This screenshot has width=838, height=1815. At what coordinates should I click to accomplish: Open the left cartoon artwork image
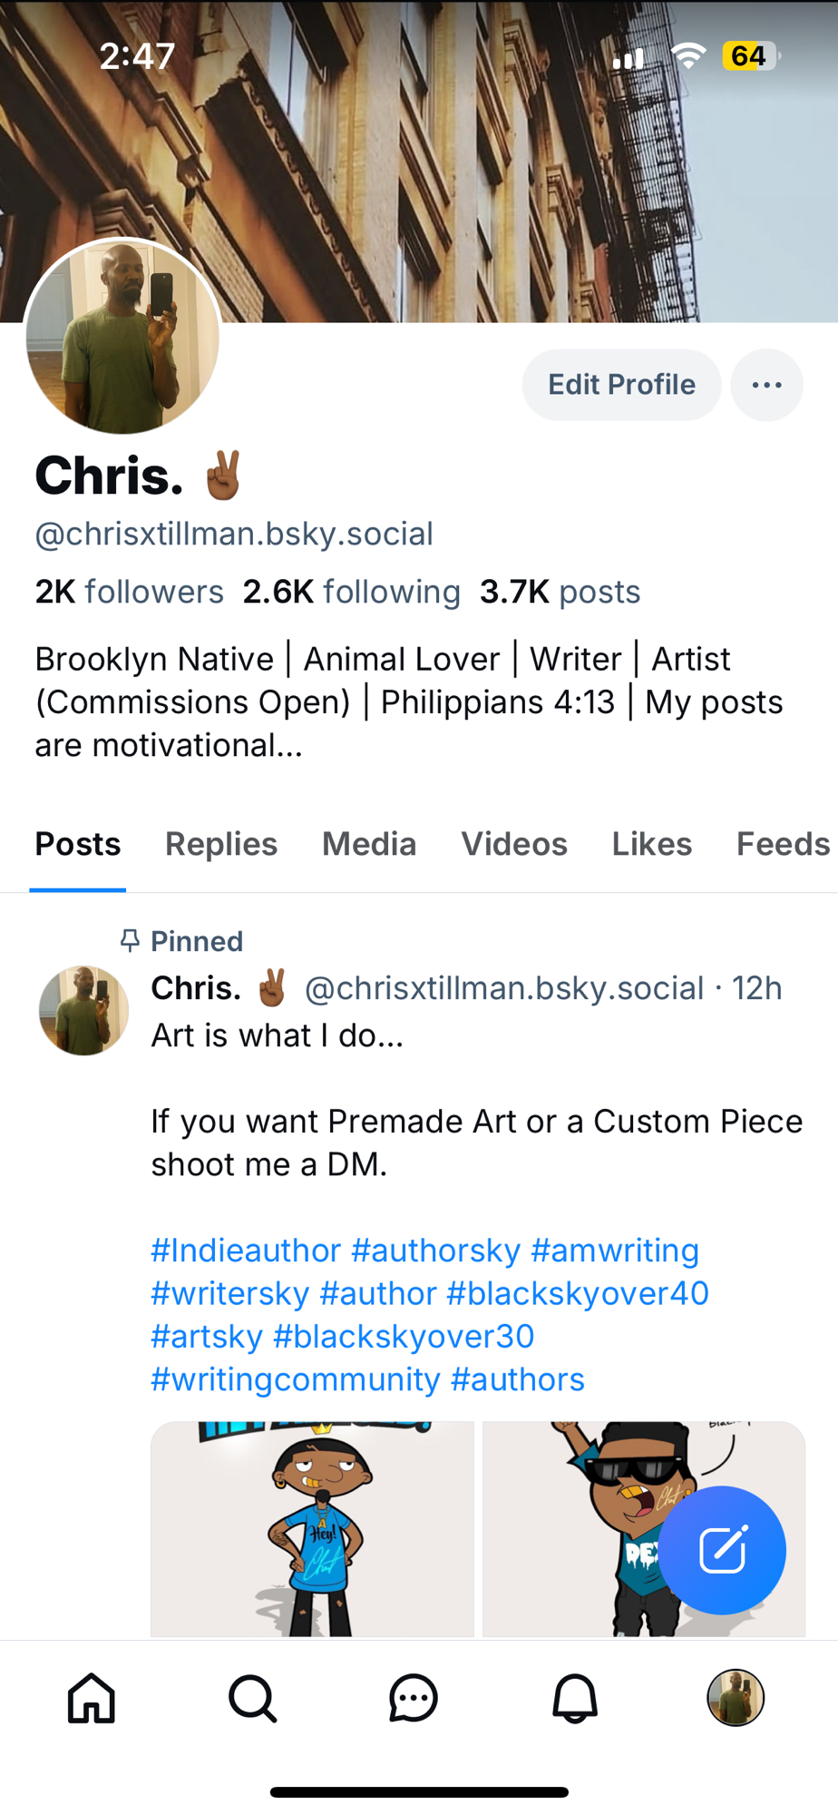pos(312,1529)
